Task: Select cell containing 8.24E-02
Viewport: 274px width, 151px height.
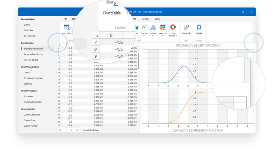Action: point(132,125)
